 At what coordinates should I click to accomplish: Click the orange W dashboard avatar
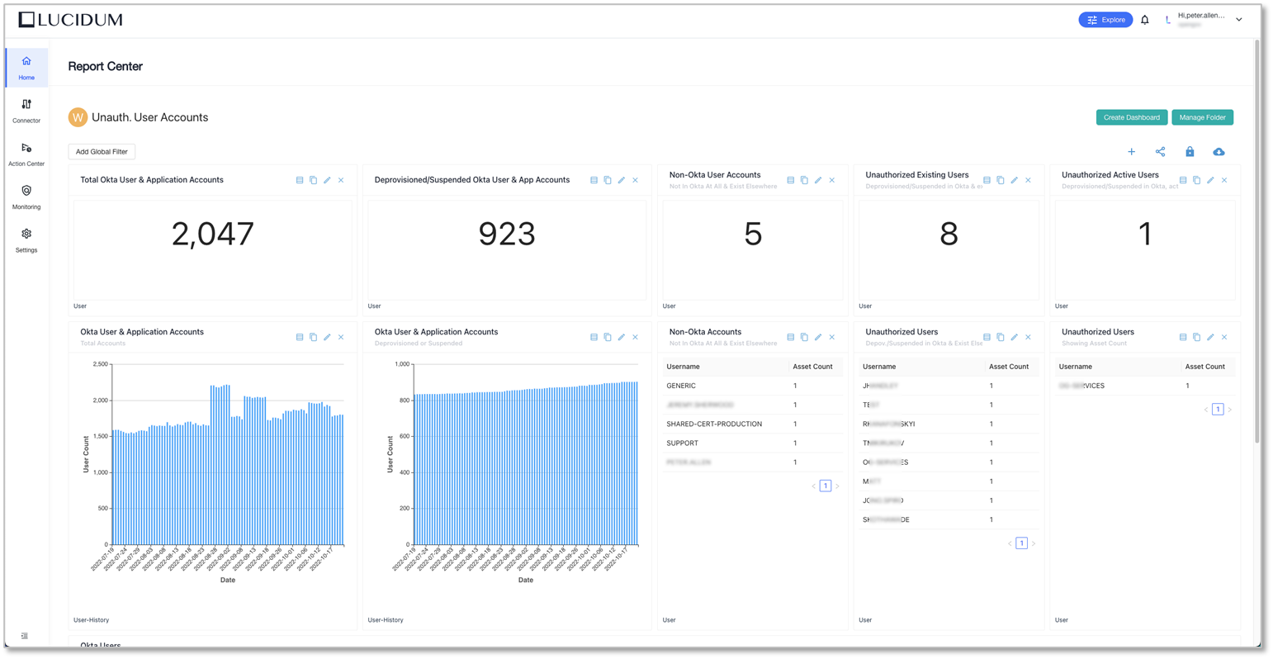coord(78,117)
